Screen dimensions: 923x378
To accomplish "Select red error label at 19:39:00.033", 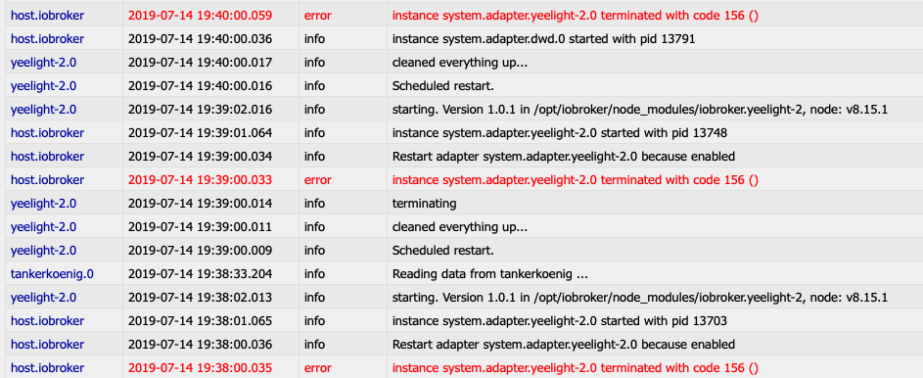I will 318,180.
